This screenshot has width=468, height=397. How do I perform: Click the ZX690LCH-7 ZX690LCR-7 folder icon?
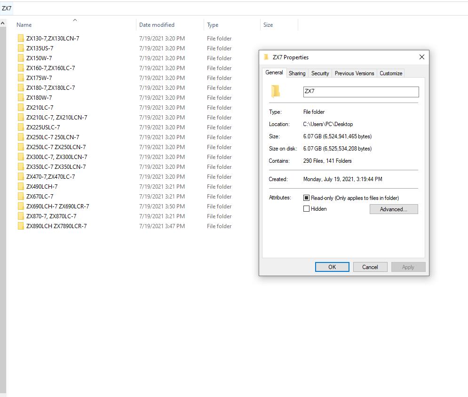tap(21, 206)
